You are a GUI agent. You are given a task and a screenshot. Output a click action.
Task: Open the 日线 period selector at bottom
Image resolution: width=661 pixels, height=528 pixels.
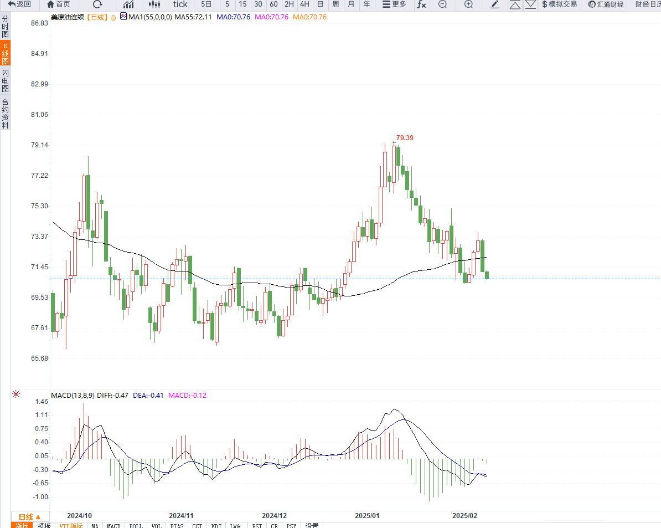click(30, 517)
